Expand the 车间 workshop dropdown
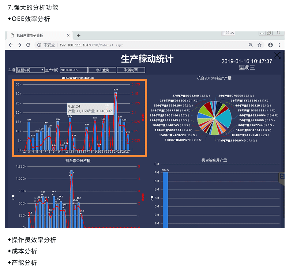The image size is (289, 271). point(30,70)
